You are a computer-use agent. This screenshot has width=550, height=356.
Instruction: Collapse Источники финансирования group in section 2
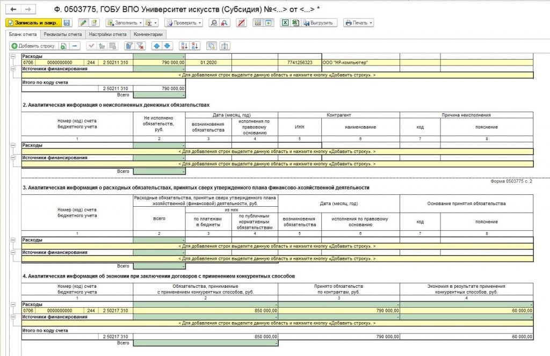tap(13, 158)
